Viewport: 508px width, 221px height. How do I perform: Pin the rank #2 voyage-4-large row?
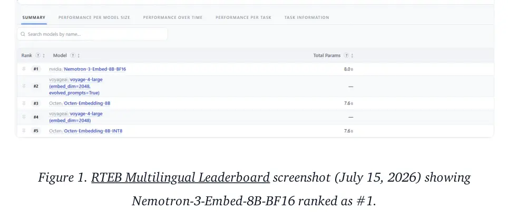[x=24, y=86]
